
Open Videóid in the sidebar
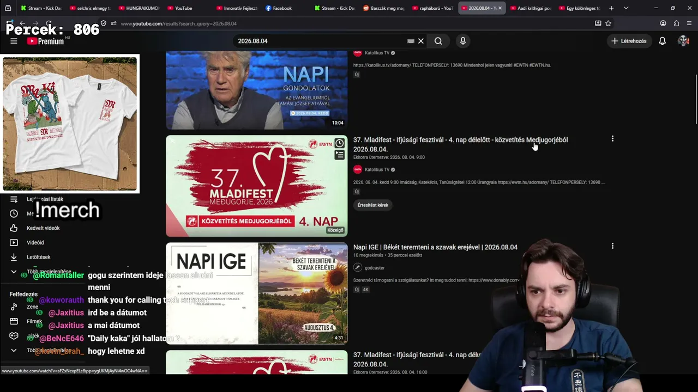35,243
